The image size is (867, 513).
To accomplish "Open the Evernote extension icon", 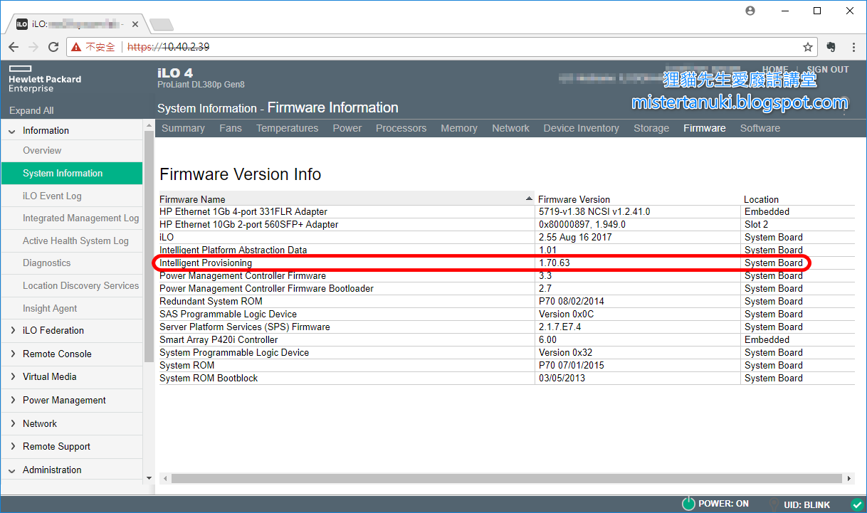I will (x=831, y=47).
